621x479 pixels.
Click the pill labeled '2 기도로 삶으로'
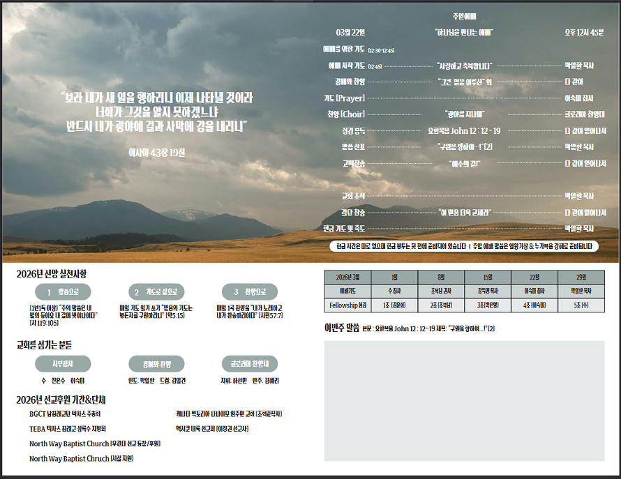click(x=156, y=291)
